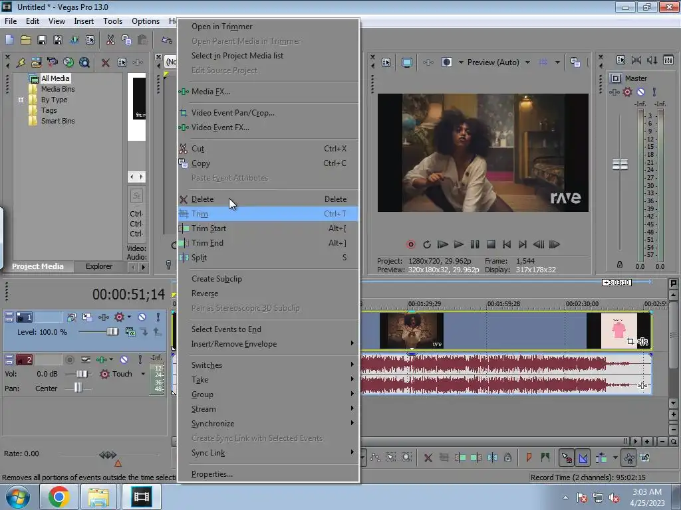Open Video Preview on external monitor
This screenshot has height=510, width=681.
[406, 62]
